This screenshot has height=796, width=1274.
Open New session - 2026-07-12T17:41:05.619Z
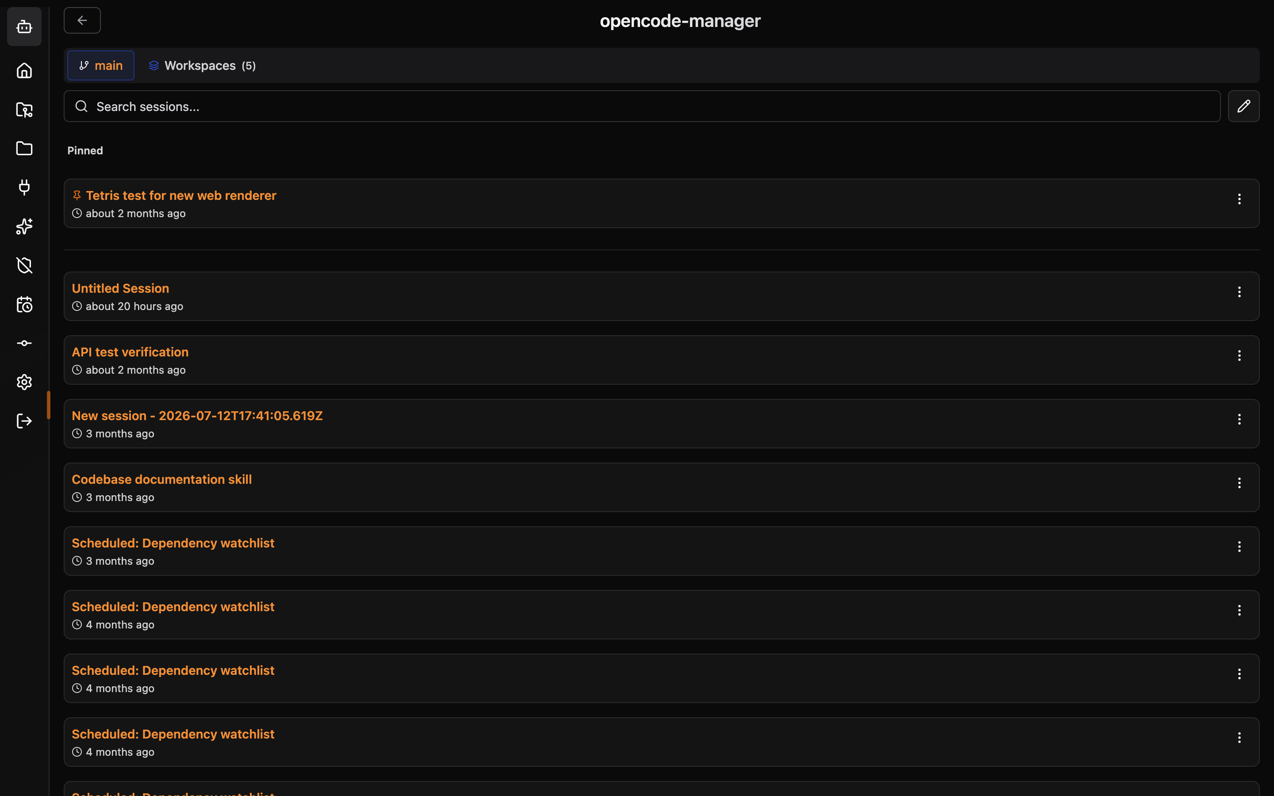pos(662,424)
